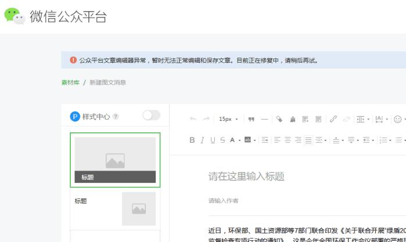Toggle the 样式中心 switch

pos(151,115)
